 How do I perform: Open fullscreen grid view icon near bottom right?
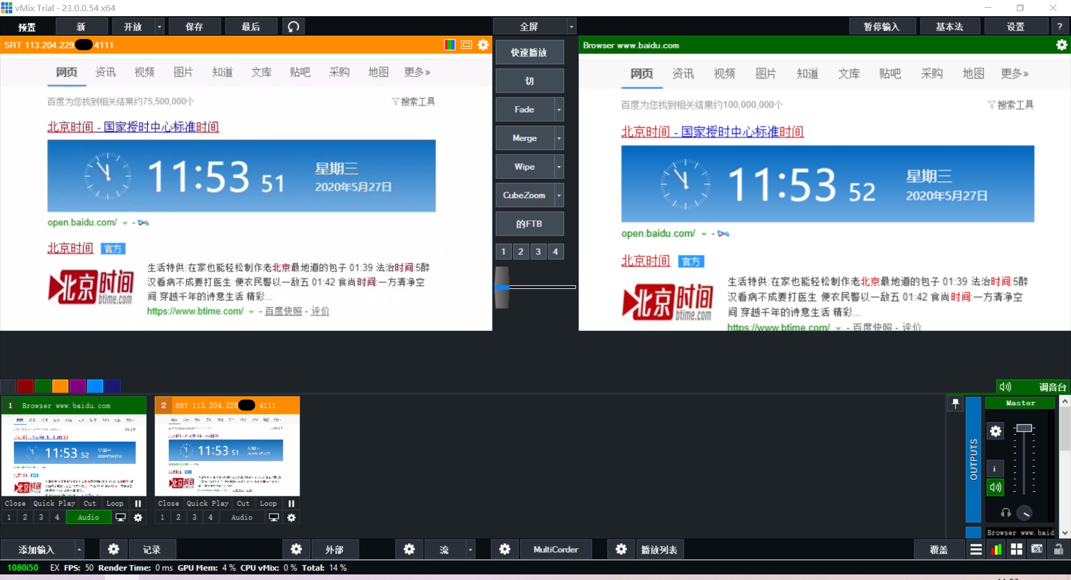click(x=1017, y=549)
